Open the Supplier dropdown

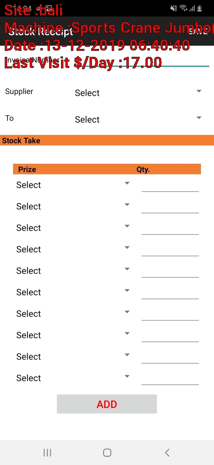click(x=138, y=93)
